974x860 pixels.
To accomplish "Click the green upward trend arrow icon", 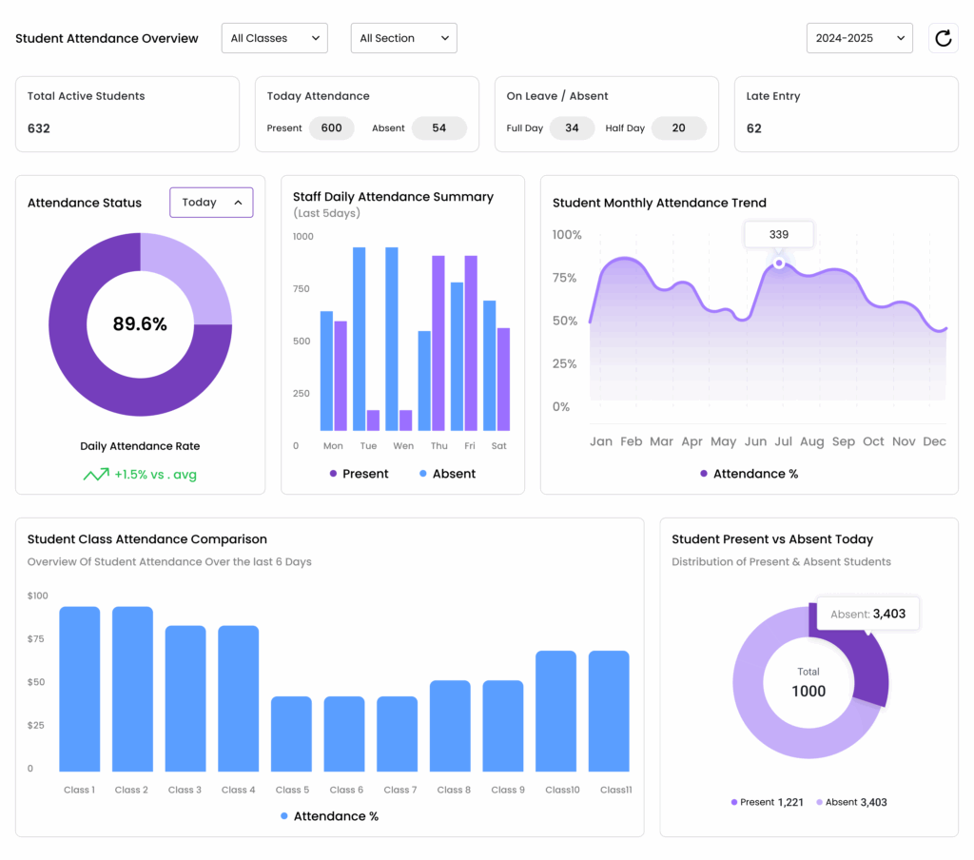I will coord(96,474).
